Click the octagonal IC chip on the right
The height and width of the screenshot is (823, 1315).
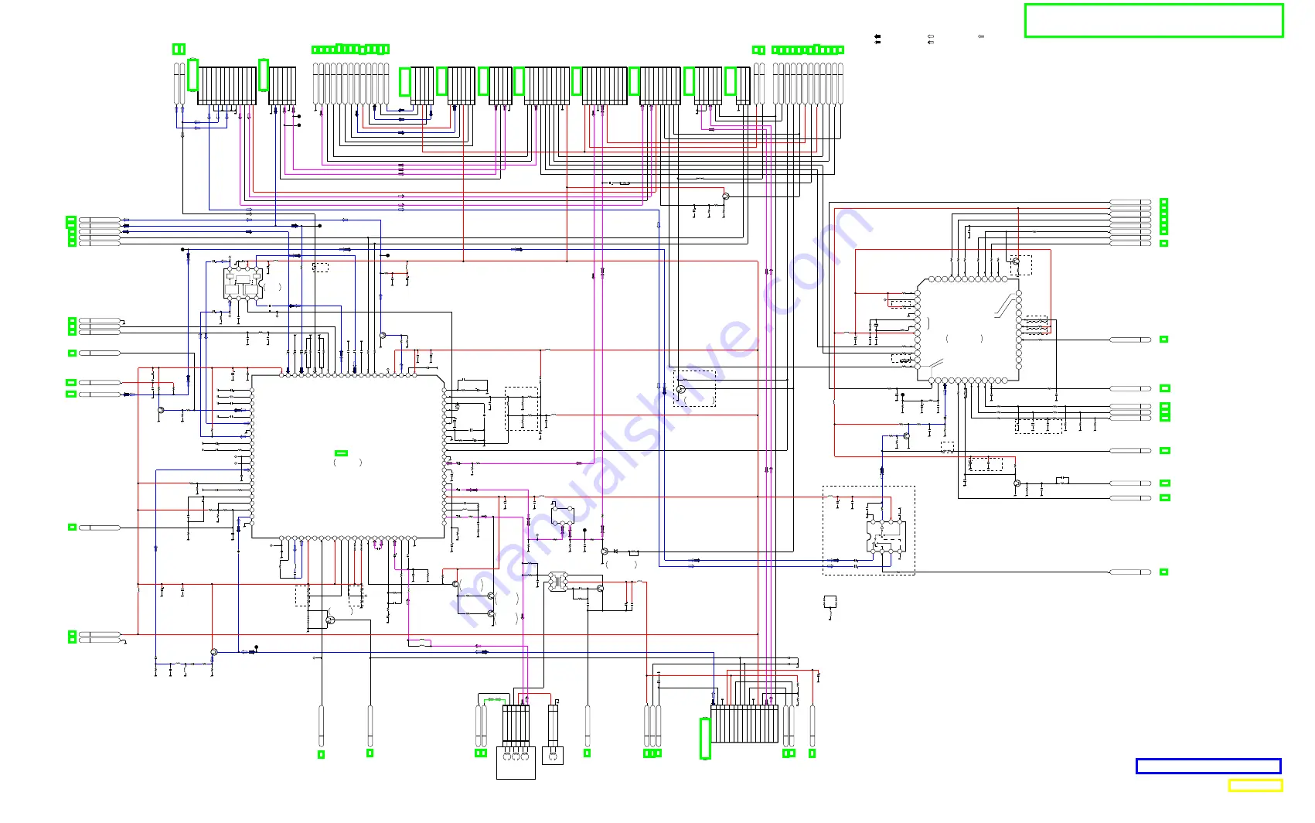[968, 329]
